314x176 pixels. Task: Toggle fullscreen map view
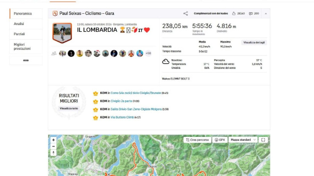click(x=263, y=140)
